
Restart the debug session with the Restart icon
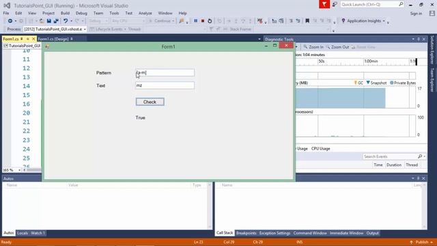point(210,21)
